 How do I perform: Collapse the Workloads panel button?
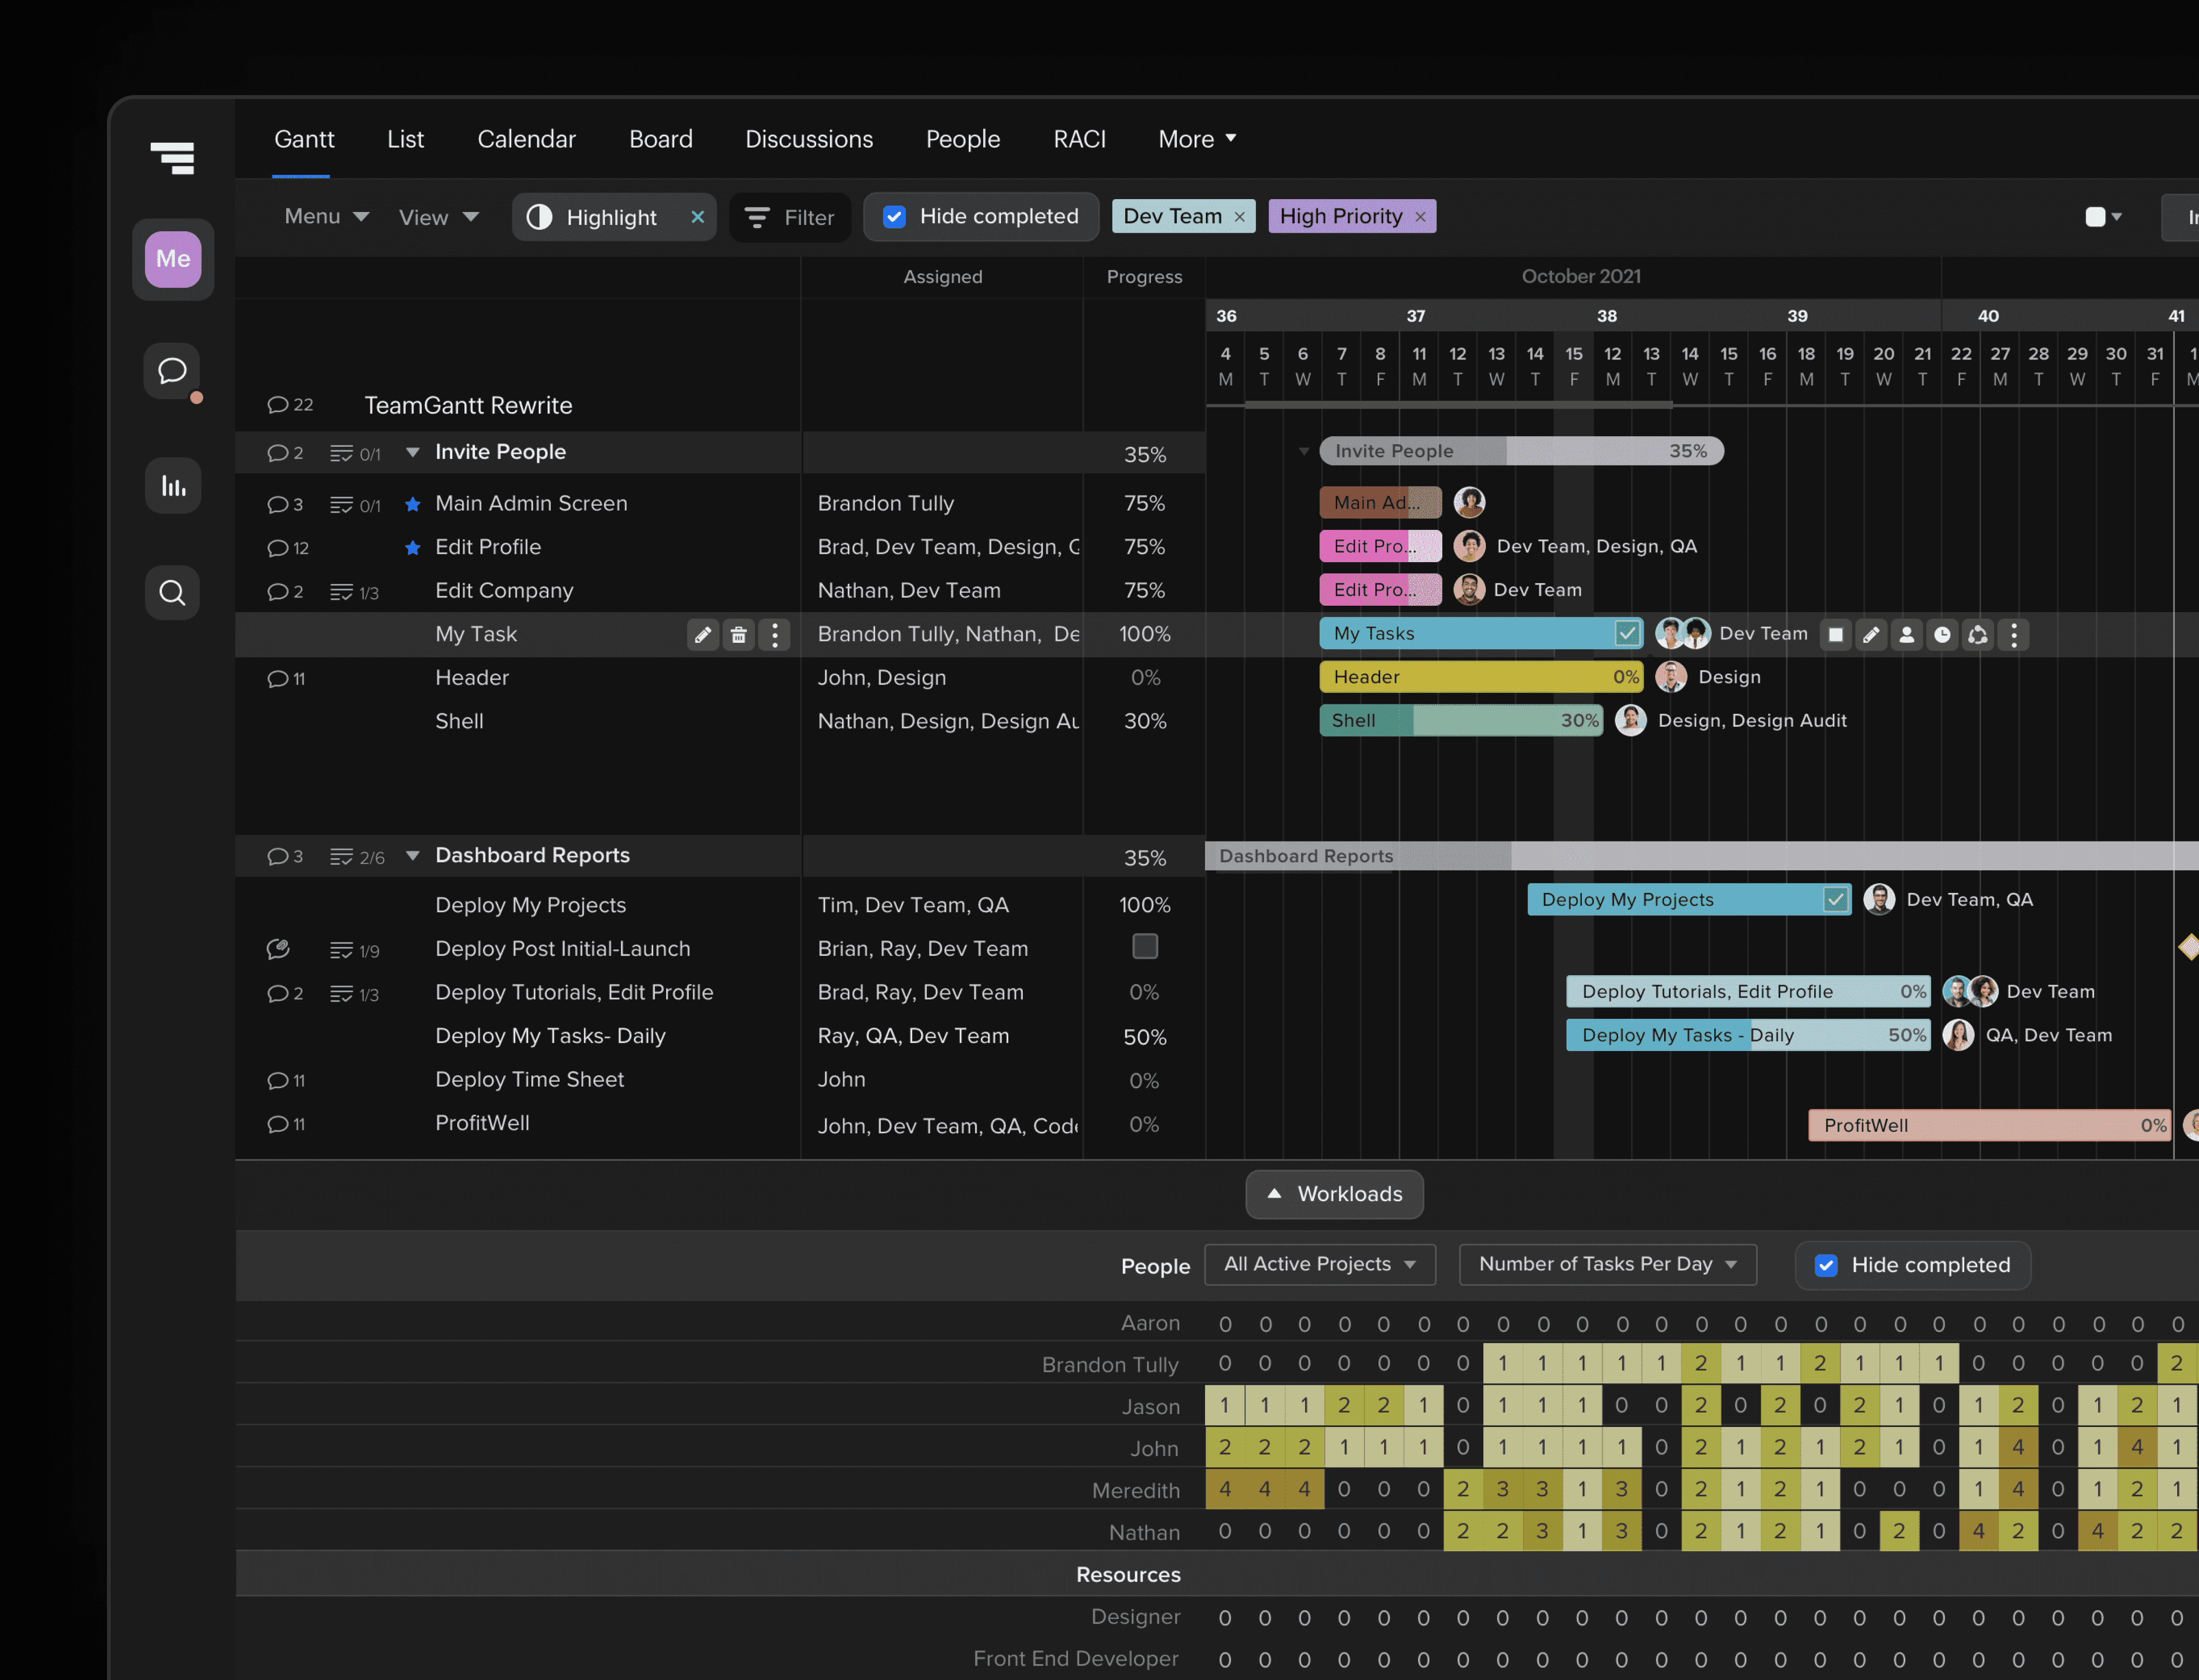1334,1194
